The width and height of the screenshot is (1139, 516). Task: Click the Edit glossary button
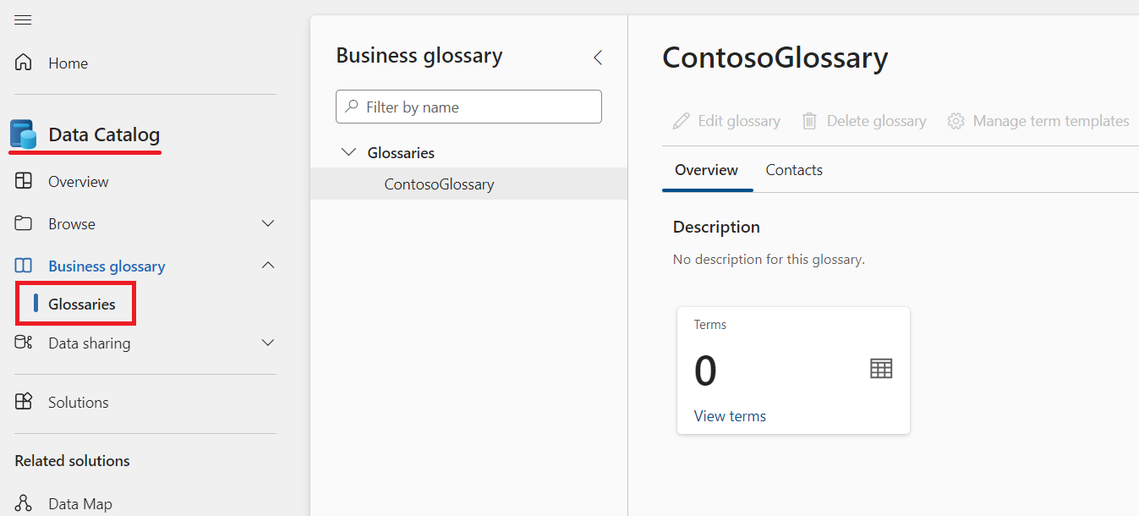click(726, 120)
